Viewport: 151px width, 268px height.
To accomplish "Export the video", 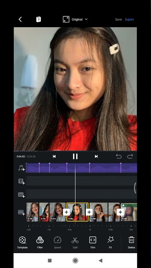I will 129,19.
